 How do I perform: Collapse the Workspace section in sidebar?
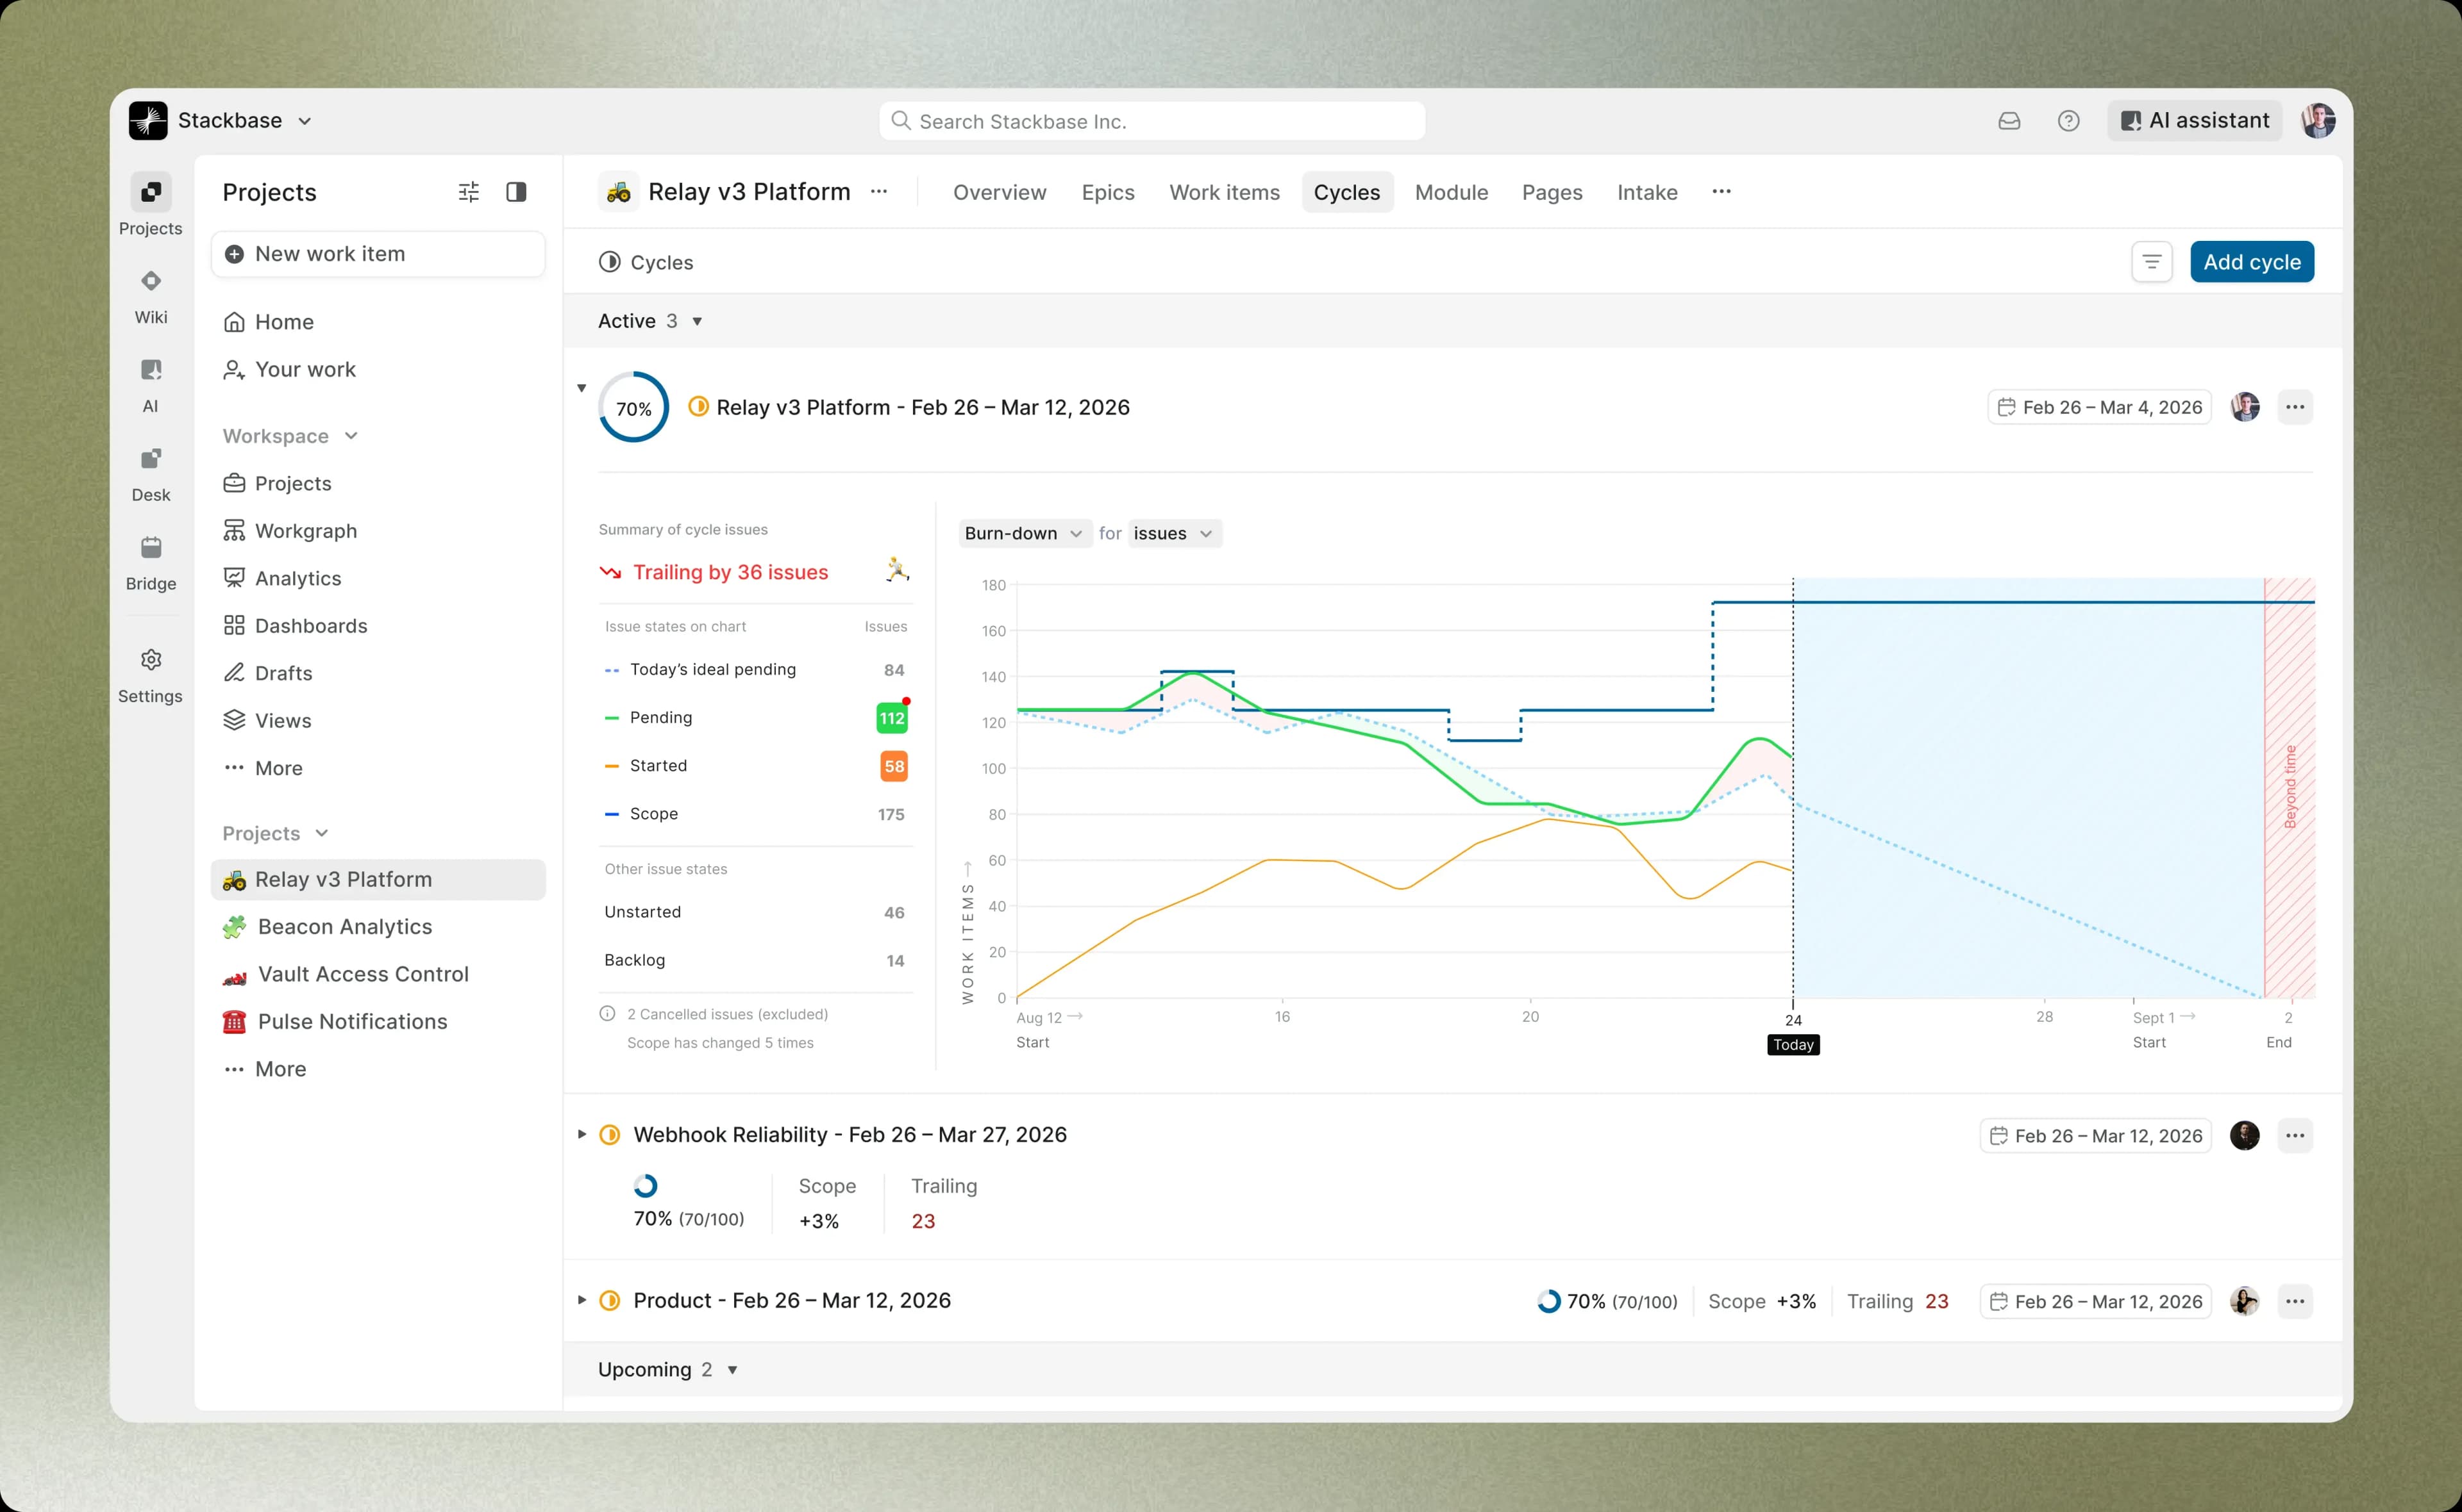pyautogui.click(x=351, y=436)
